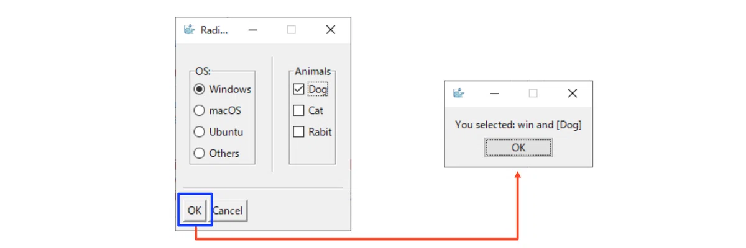The image size is (746, 248).
Task: Click the greyed maximize button of Radi... window
Action: (x=291, y=30)
